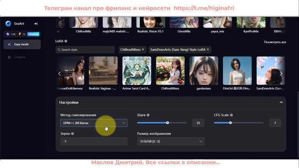Select the ChilloutMix model thumbnail
This screenshot has height=168, width=299.
[84, 22]
